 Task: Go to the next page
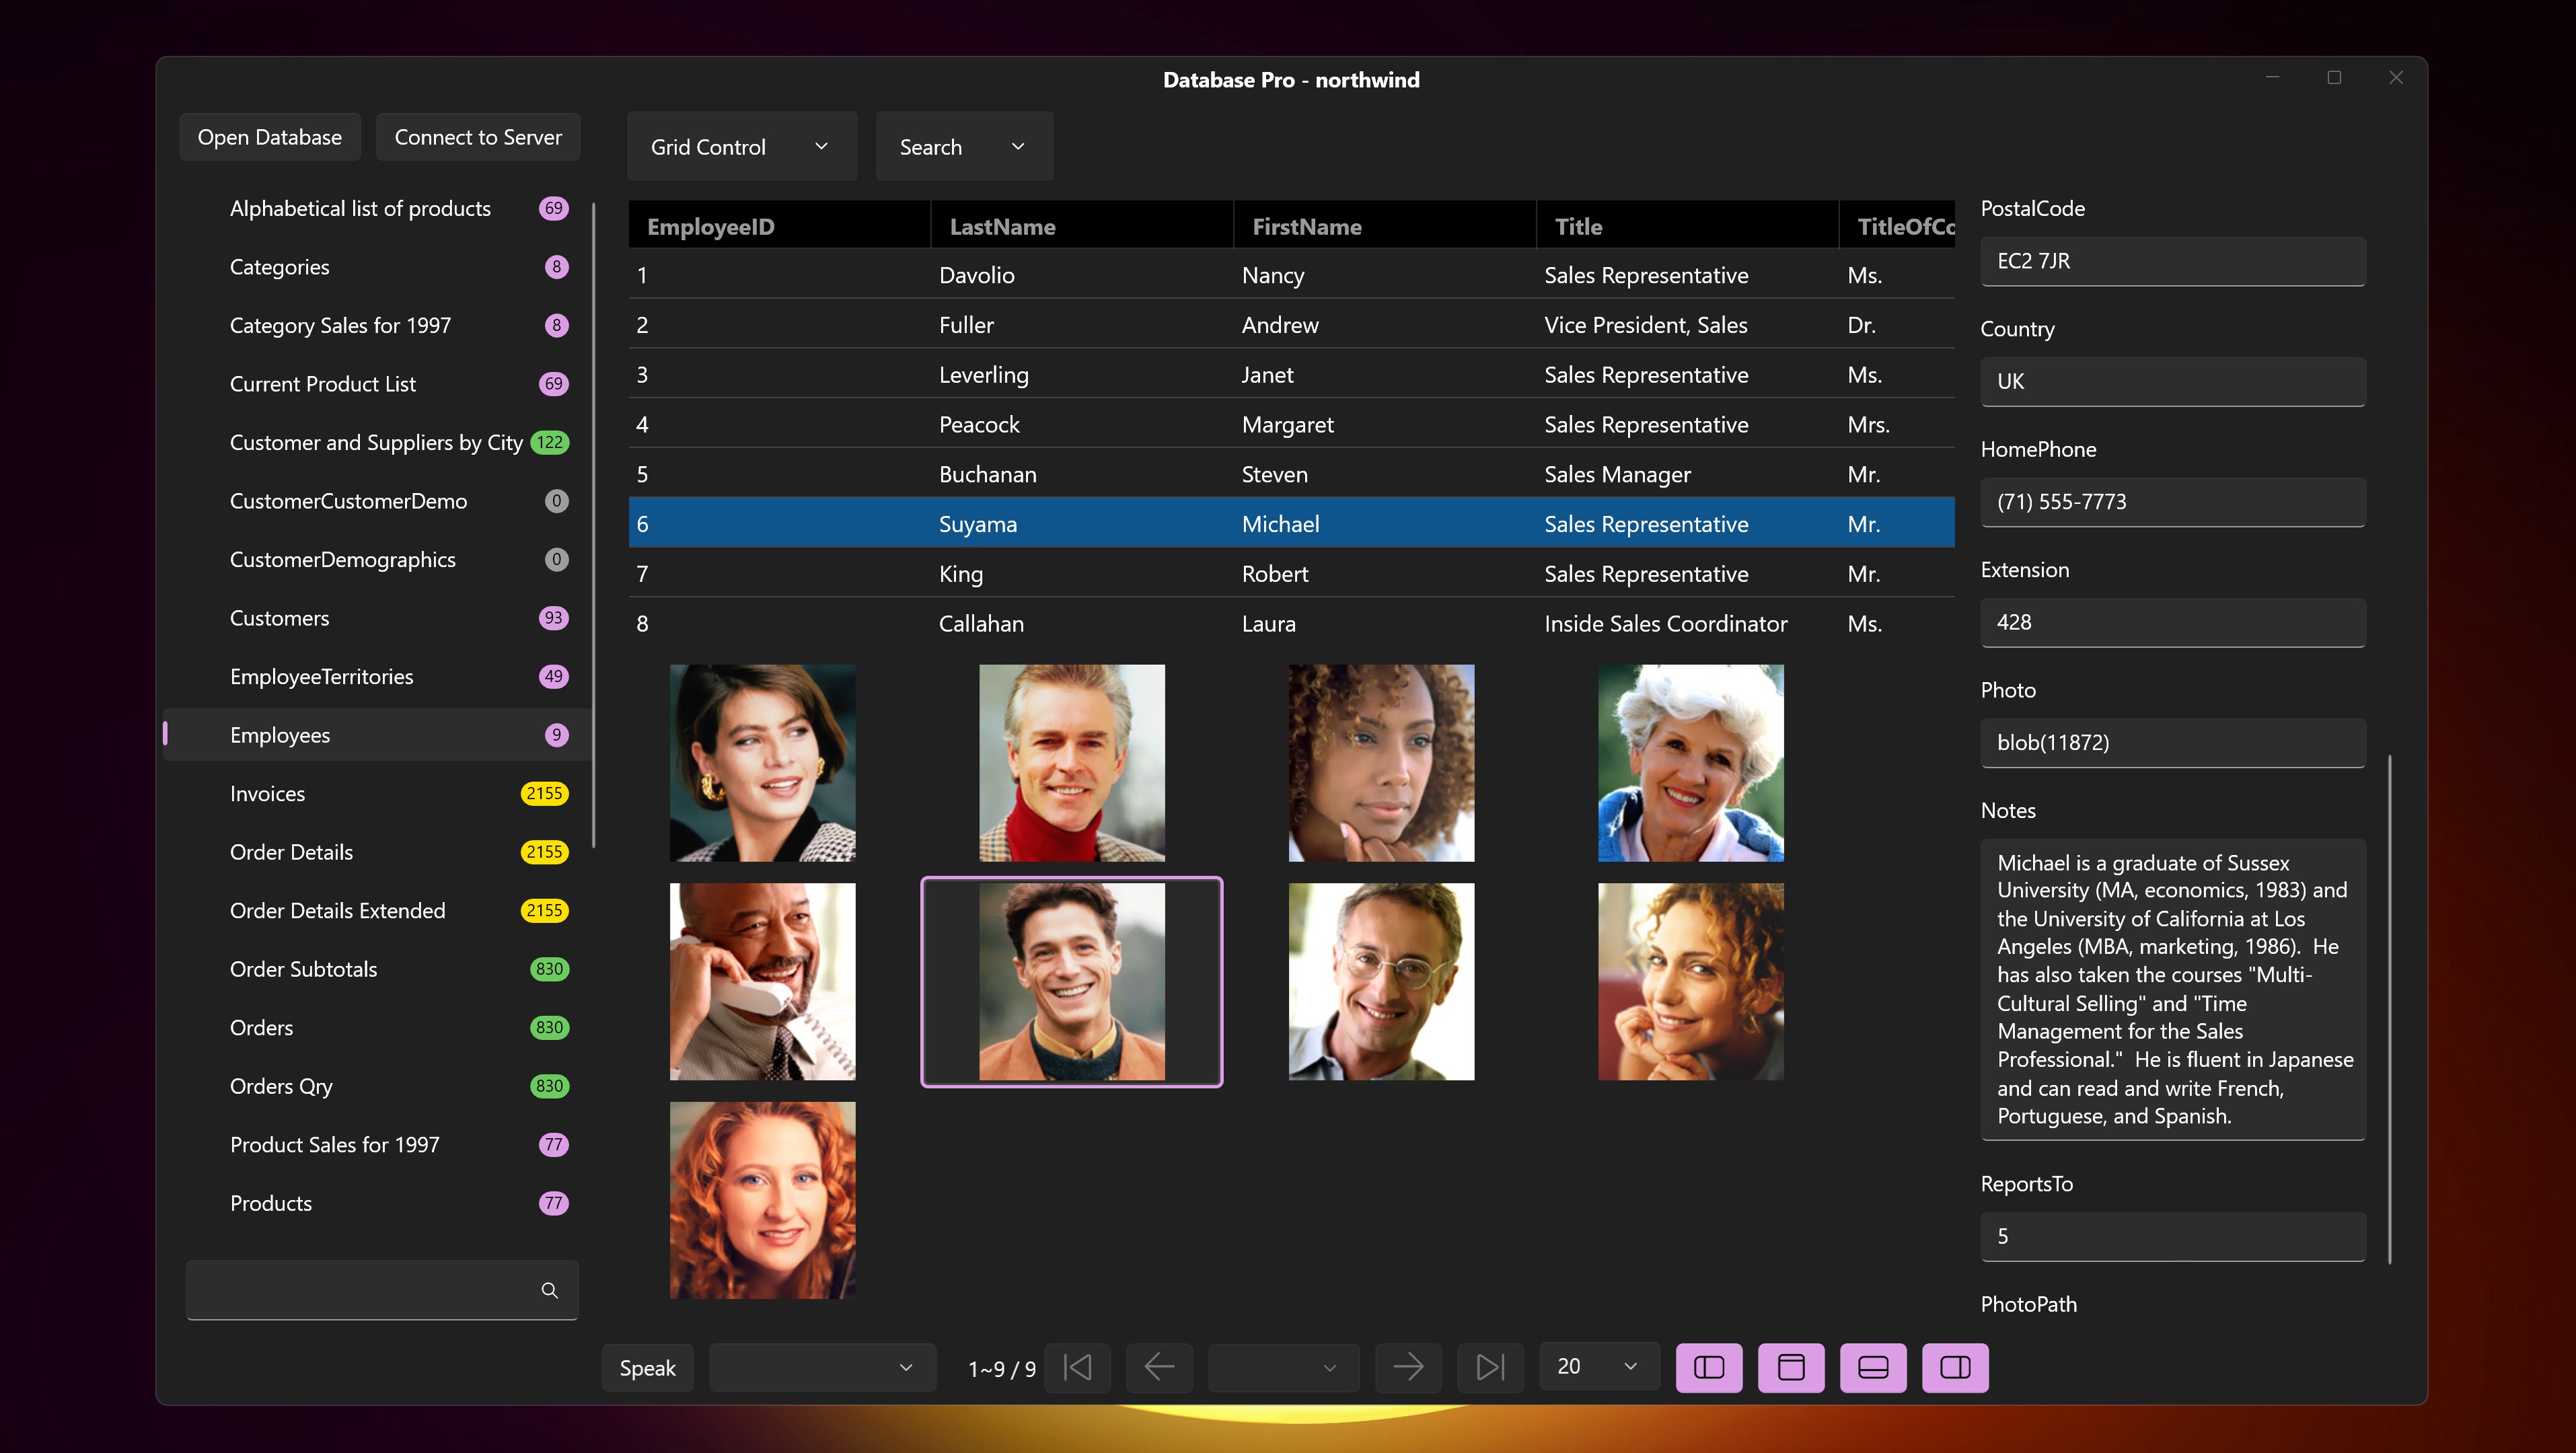tap(1408, 1367)
